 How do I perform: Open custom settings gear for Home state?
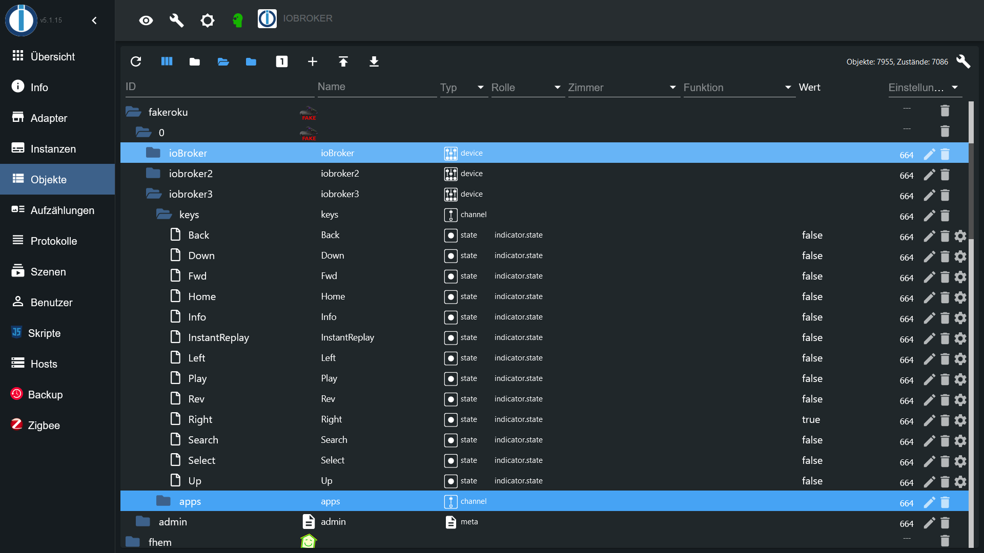point(960,297)
